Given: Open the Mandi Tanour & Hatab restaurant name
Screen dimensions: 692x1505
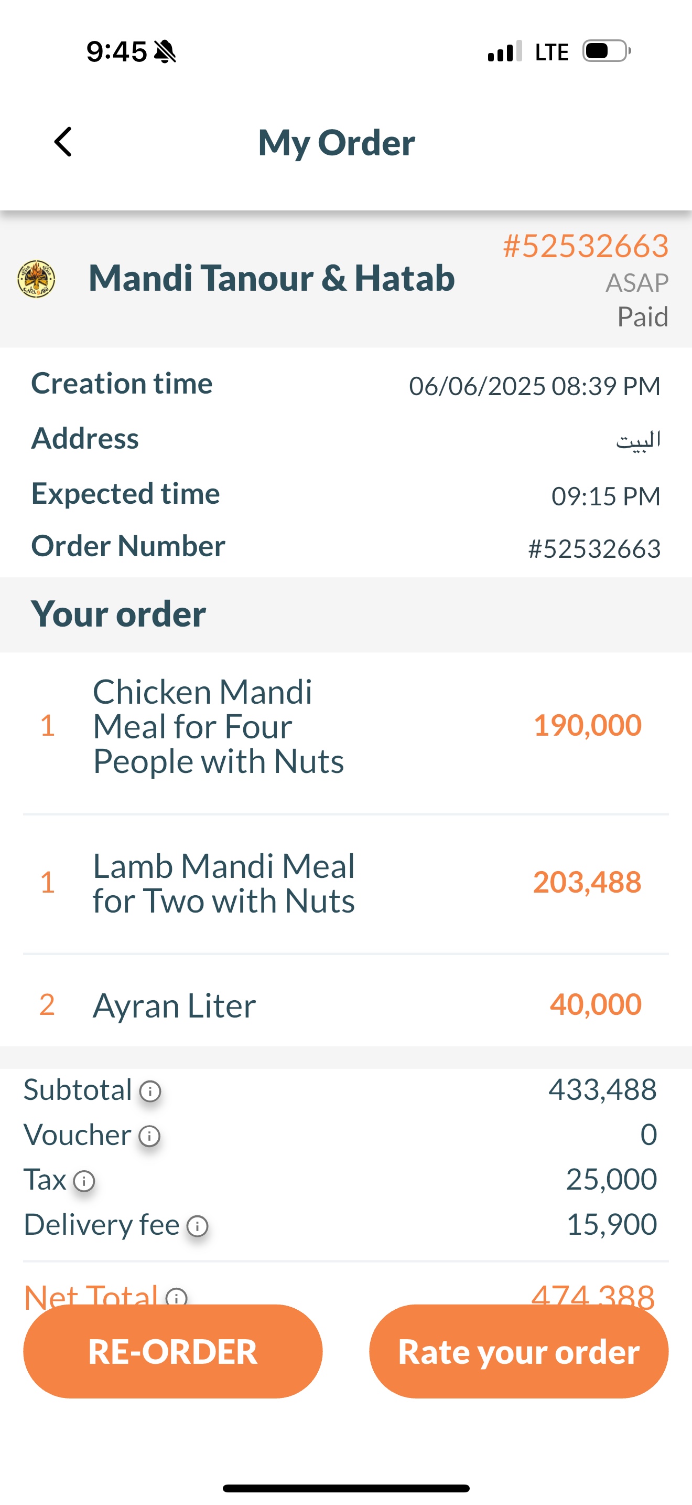Looking at the screenshot, I should 272,278.
